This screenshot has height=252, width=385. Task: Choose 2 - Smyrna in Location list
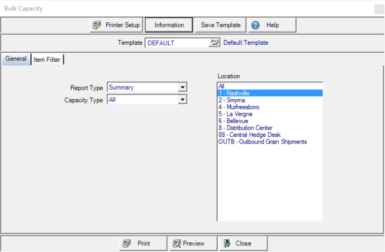point(231,100)
